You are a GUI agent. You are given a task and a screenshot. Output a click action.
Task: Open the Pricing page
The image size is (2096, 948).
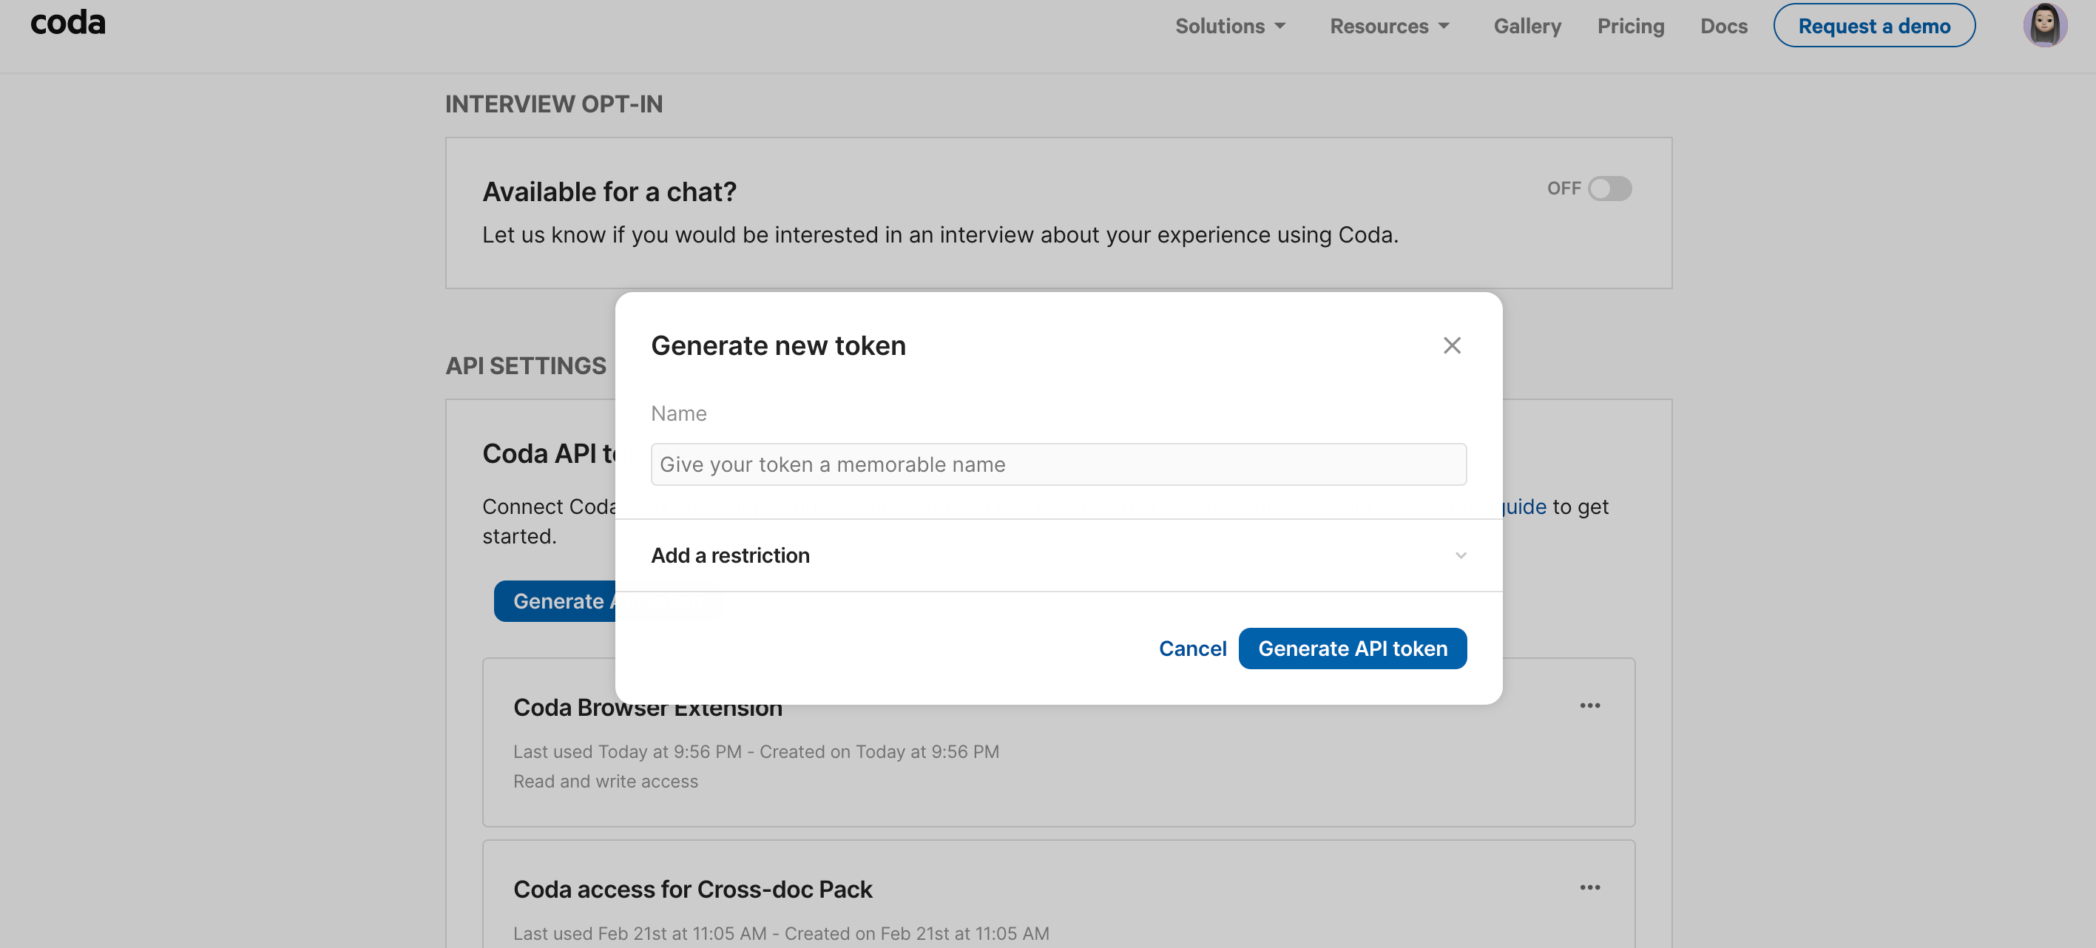tap(1630, 26)
